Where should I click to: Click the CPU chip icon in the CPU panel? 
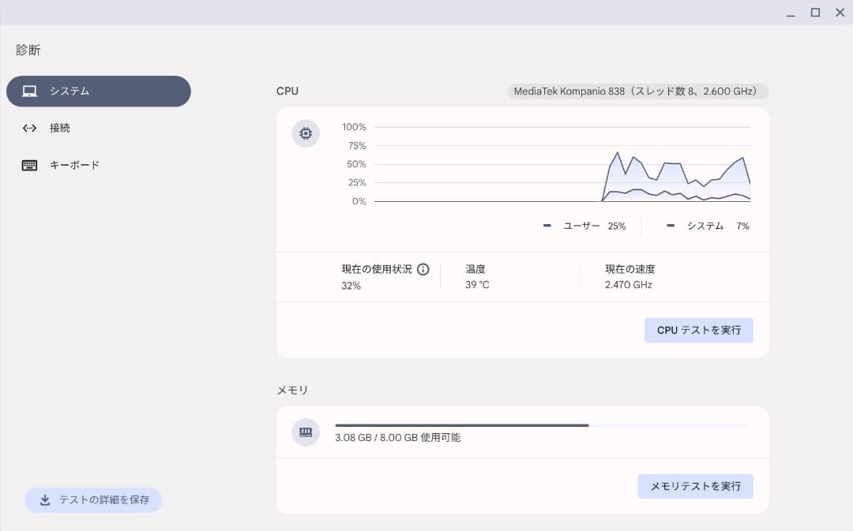[x=305, y=133]
